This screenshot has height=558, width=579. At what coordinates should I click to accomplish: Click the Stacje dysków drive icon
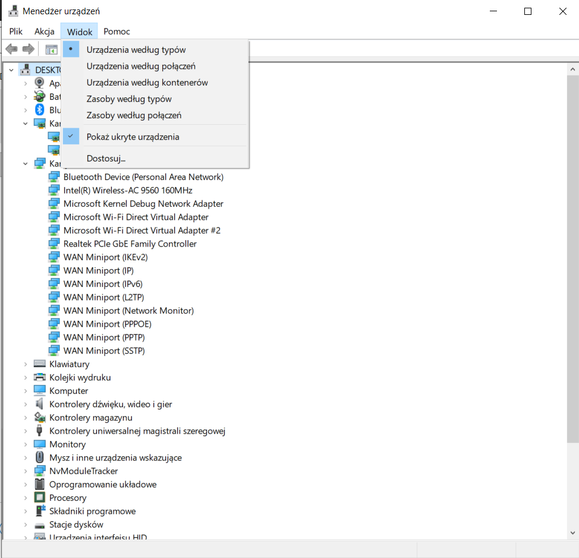39,525
